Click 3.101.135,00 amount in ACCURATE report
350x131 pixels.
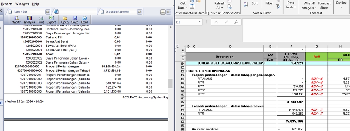click(x=112, y=91)
